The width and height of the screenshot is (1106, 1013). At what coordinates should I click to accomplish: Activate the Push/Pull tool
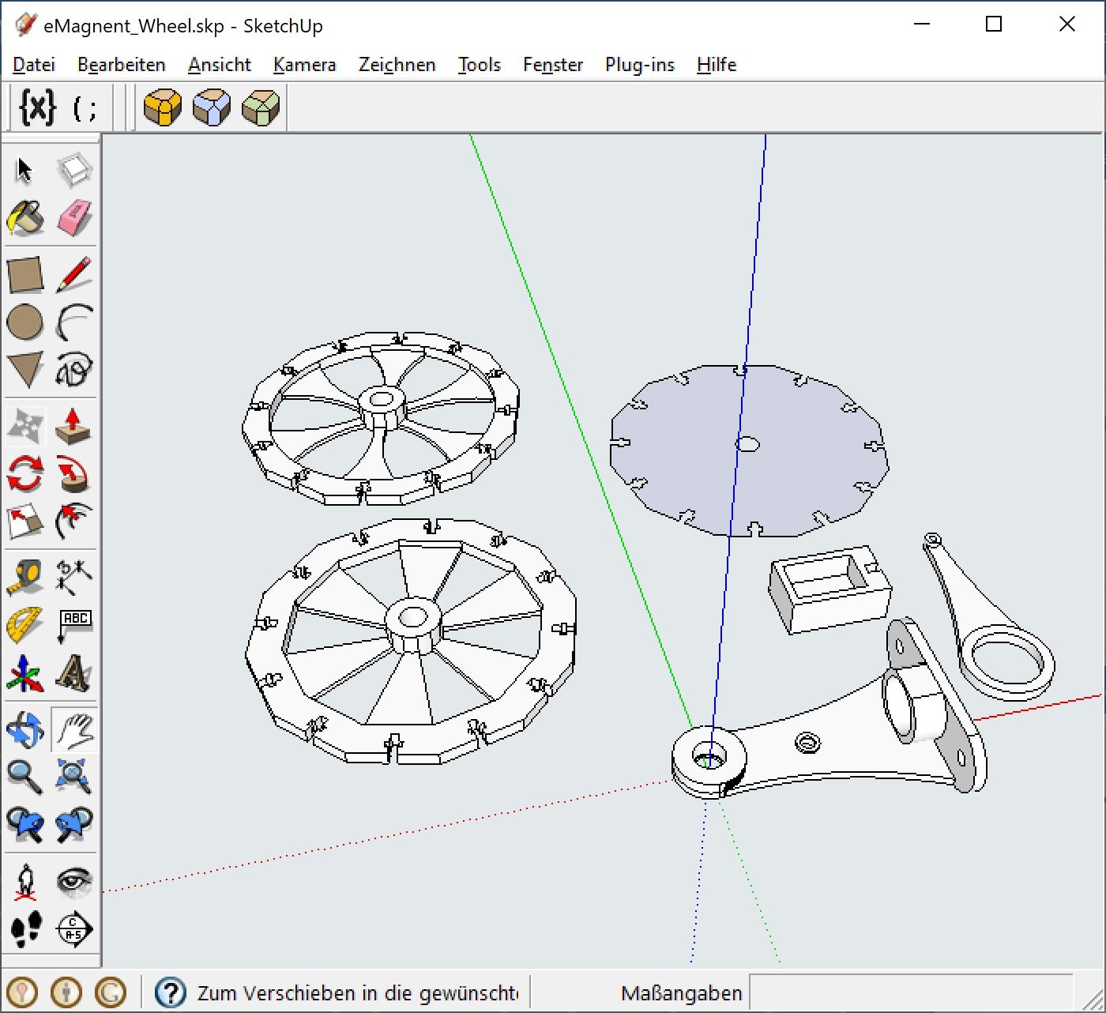[x=73, y=426]
